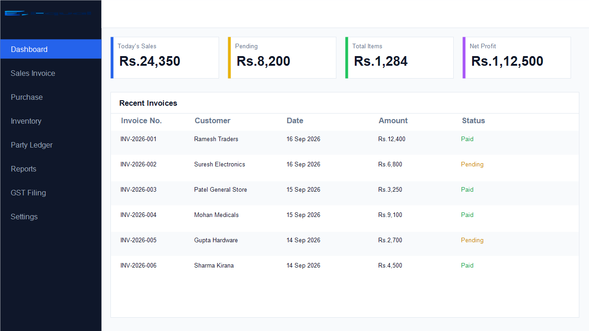Select Inventory in the sidebar
Viewport: 589px width, 331px height.
[x=51, y=121]
